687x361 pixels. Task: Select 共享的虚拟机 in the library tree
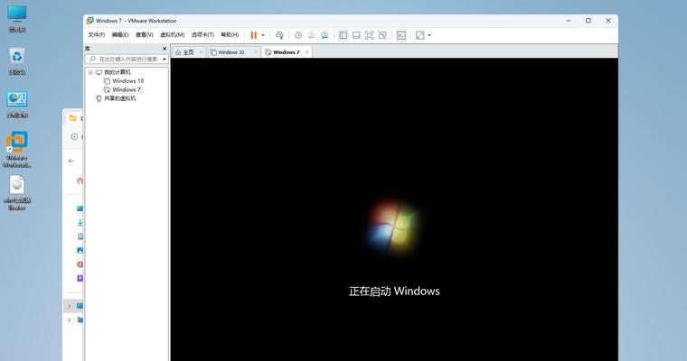(x=120, y=98)
